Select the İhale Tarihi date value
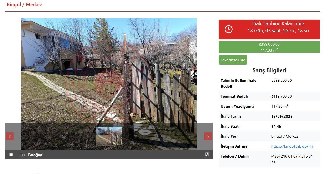 click(282, 116)
